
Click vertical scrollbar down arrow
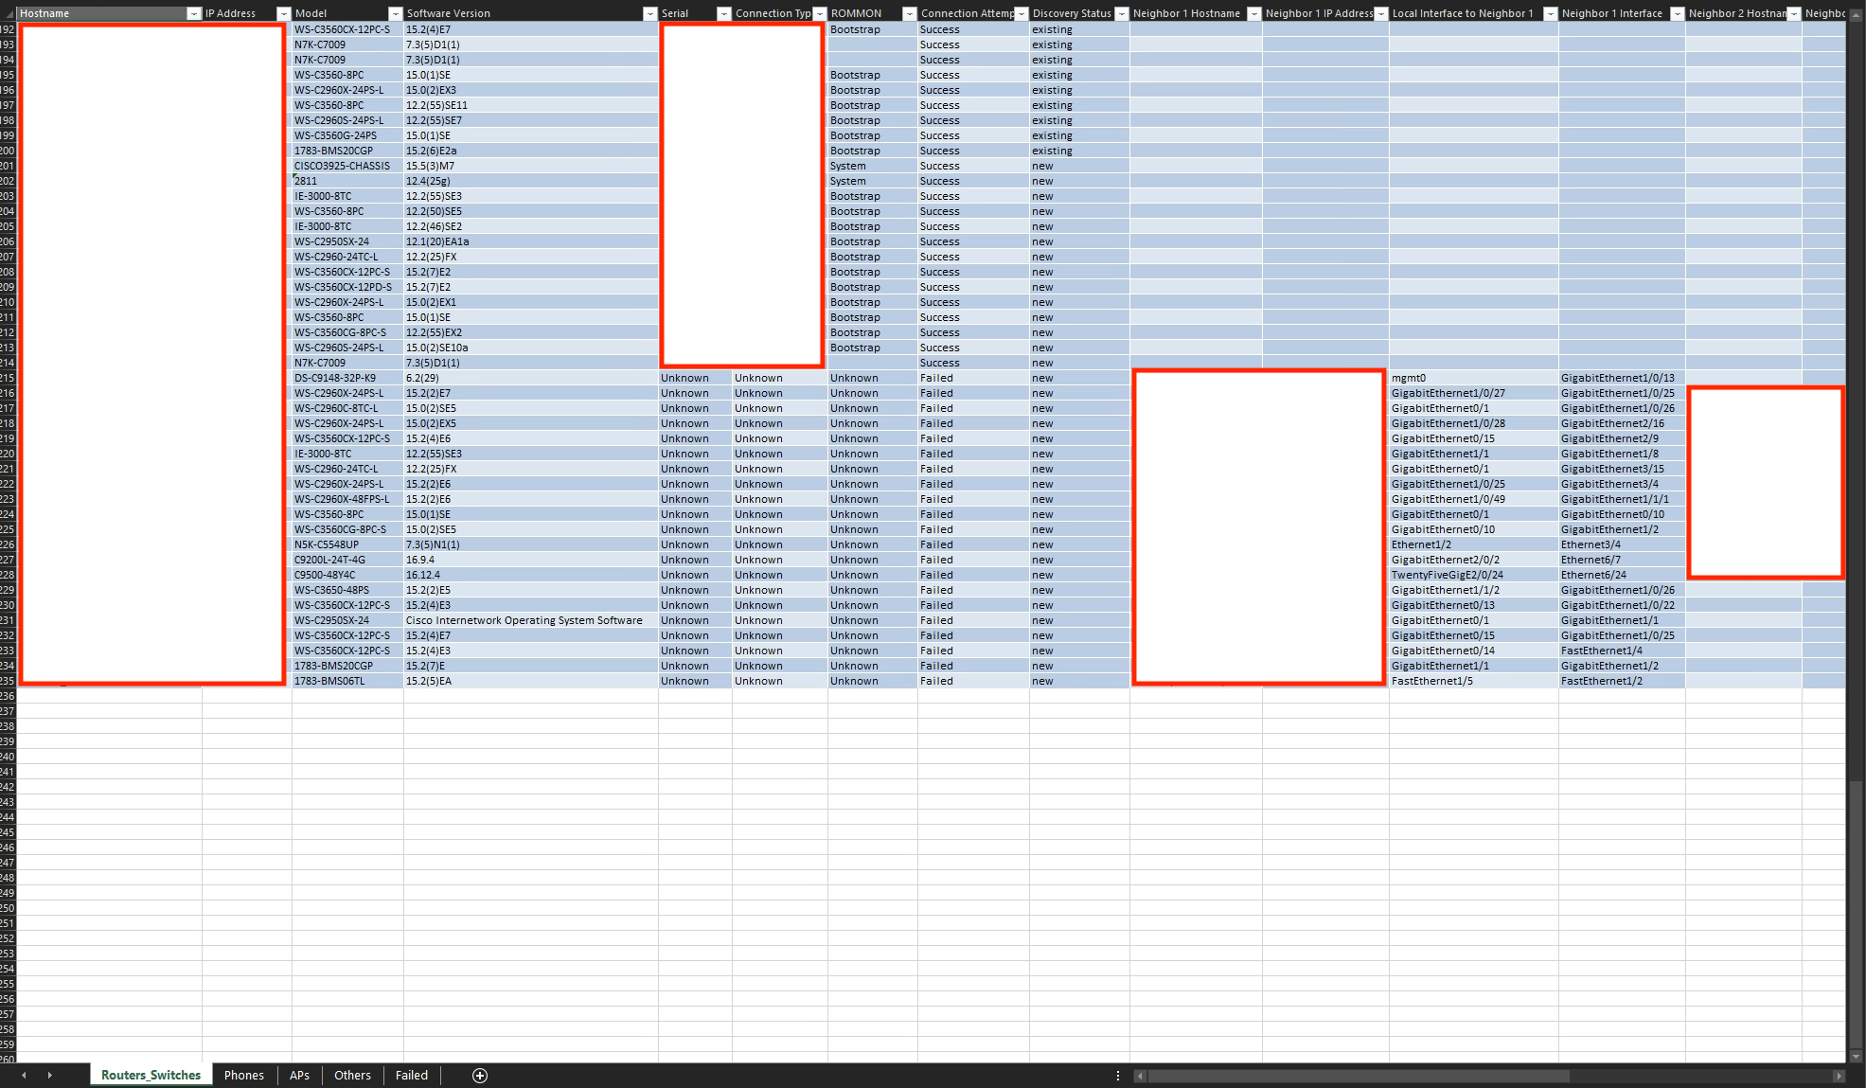pos(1856,1056)
